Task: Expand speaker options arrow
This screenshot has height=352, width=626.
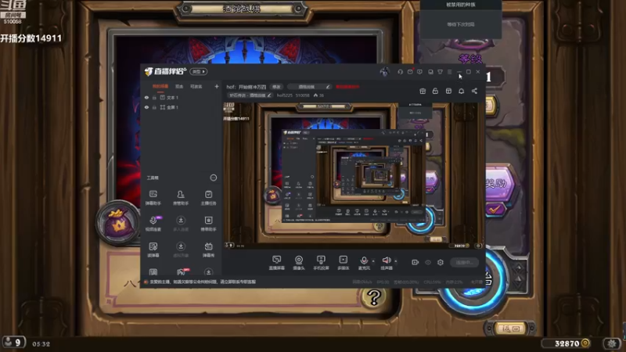Action: [396, 261]
